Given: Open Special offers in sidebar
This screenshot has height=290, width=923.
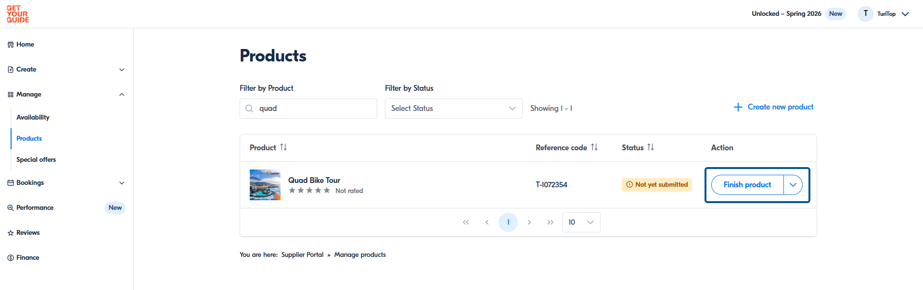Looking at the screenshot, I should [x=36, y=159].
